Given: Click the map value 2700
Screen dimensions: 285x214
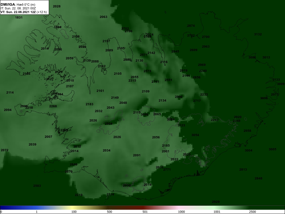Looking at the screenshot, I should pyautogui.click(x=206, y=37).
